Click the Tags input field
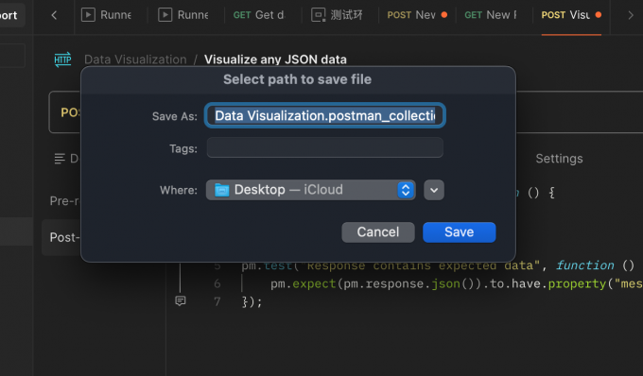Image resolution: width=643 pixels, height=376 pixels. 325,147
